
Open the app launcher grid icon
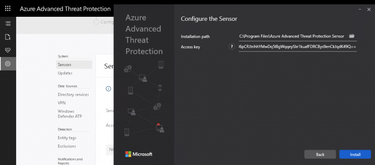[x=8, y=8]
